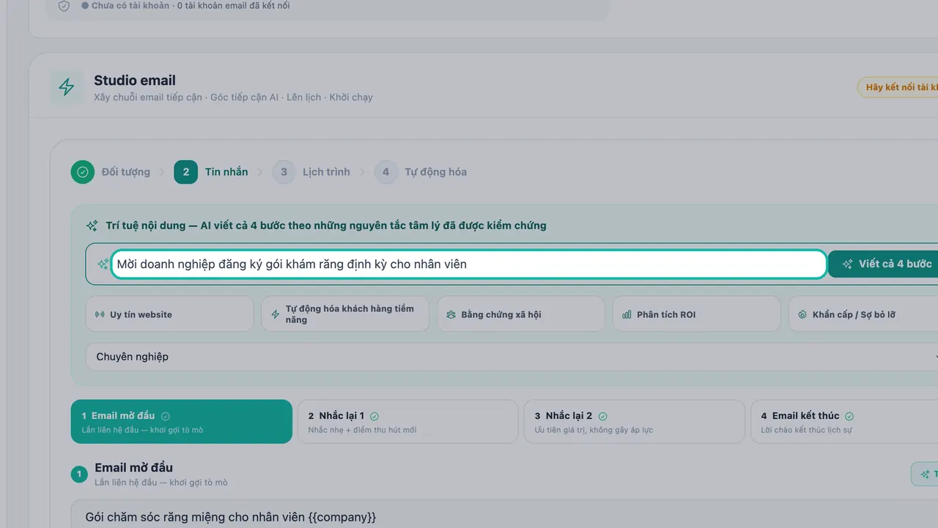Select the Nhắc lại 2 step tab
The width and height of the screenshot is (938, 528).
[x=634, y=422]
